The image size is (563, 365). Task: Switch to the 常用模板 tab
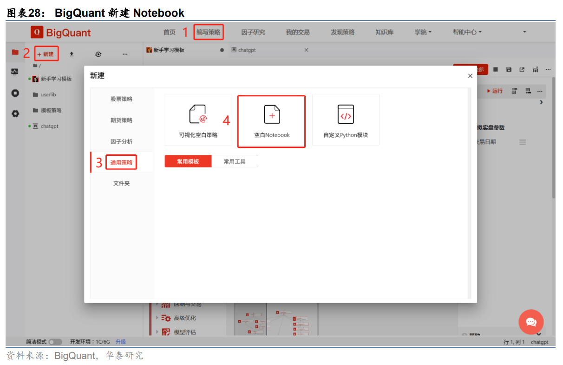188,161
